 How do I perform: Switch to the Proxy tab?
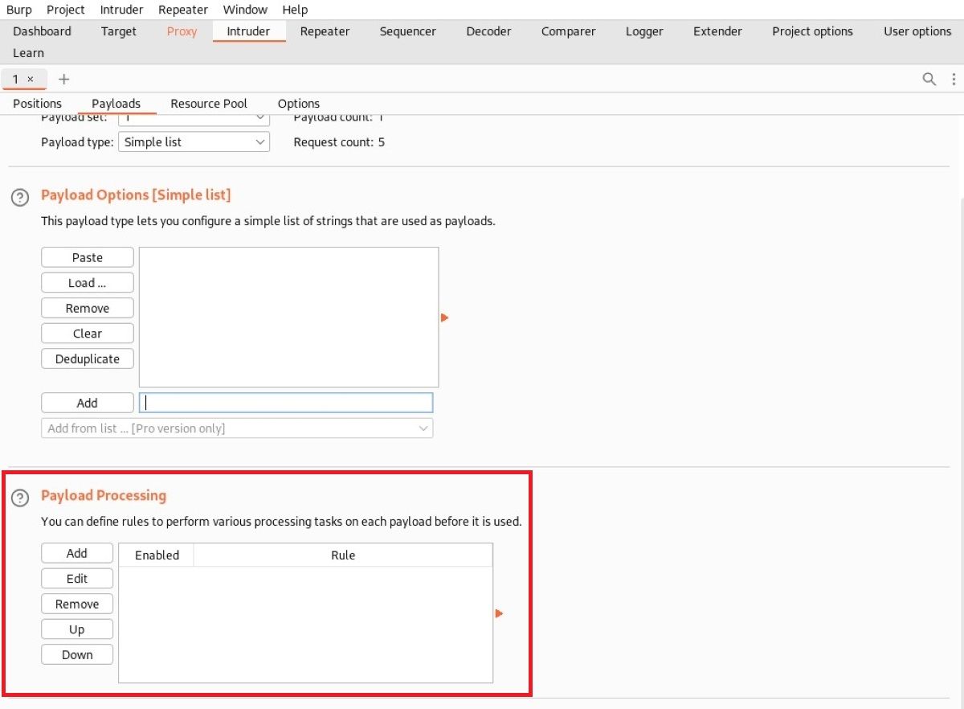click(x=182, y=31)
